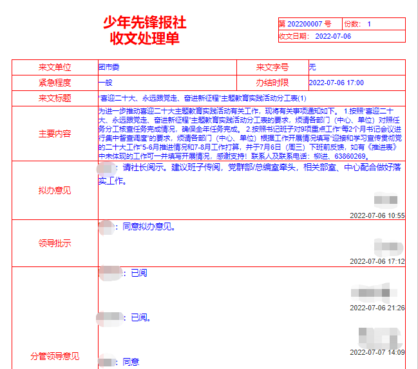This screenshot has width=418, height=369.
Task: Select the deadline 2022-07-06 17:00 value
Action: tap(336, 83)
